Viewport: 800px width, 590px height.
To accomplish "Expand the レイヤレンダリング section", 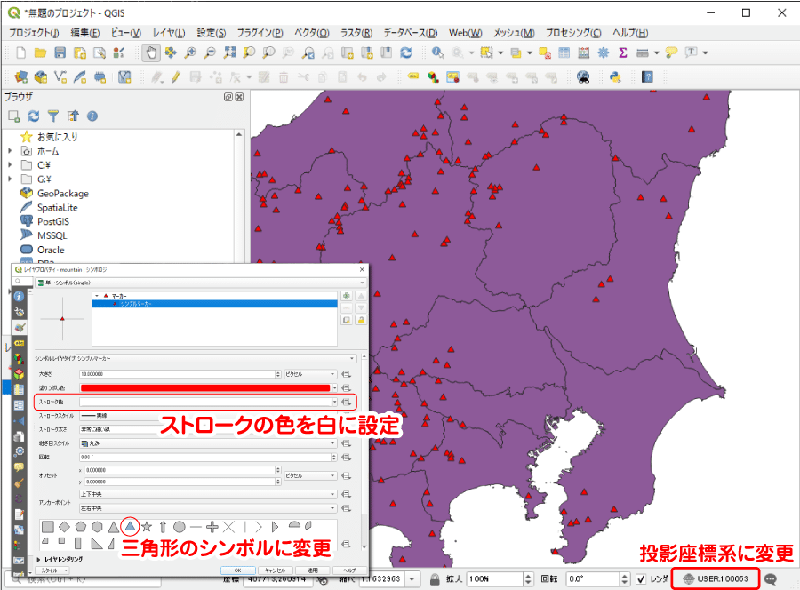I will (x=38, y=560).
